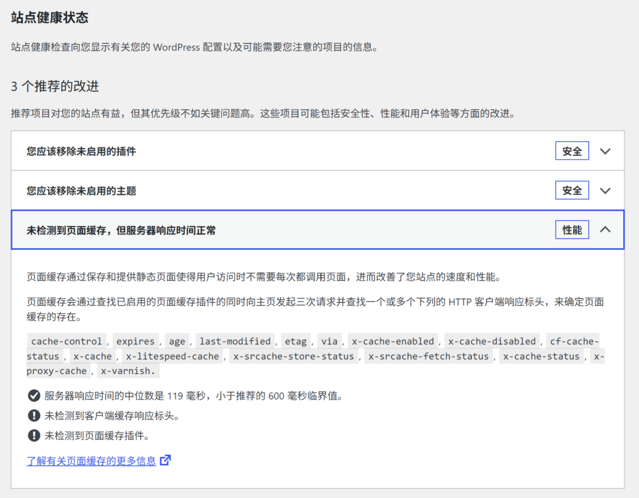
Task: Click the etag header code
Action: 295,341
